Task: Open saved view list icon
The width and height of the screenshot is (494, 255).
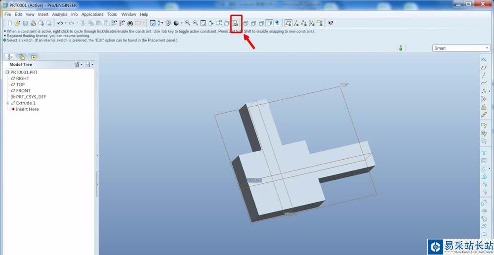Action: pyautogui.click(x=219, y=23)
